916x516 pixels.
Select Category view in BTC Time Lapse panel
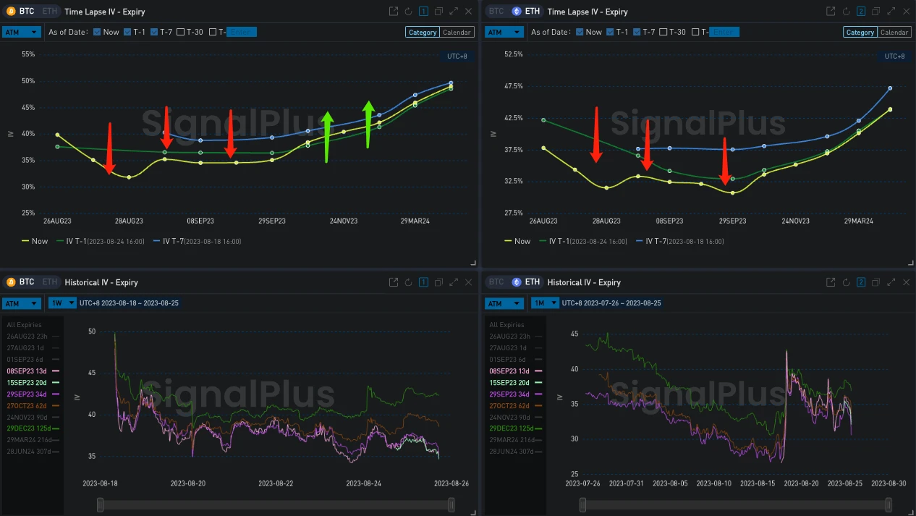click(x=423, y=32)
